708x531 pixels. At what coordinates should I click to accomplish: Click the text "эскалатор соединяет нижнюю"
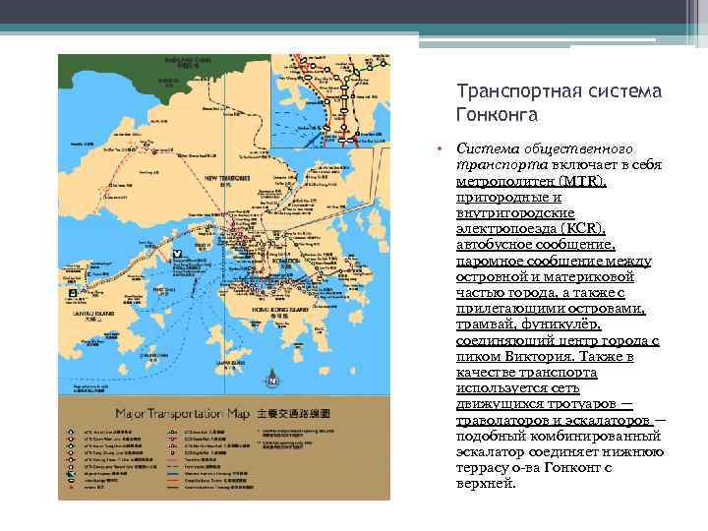[x=560, y=451]
